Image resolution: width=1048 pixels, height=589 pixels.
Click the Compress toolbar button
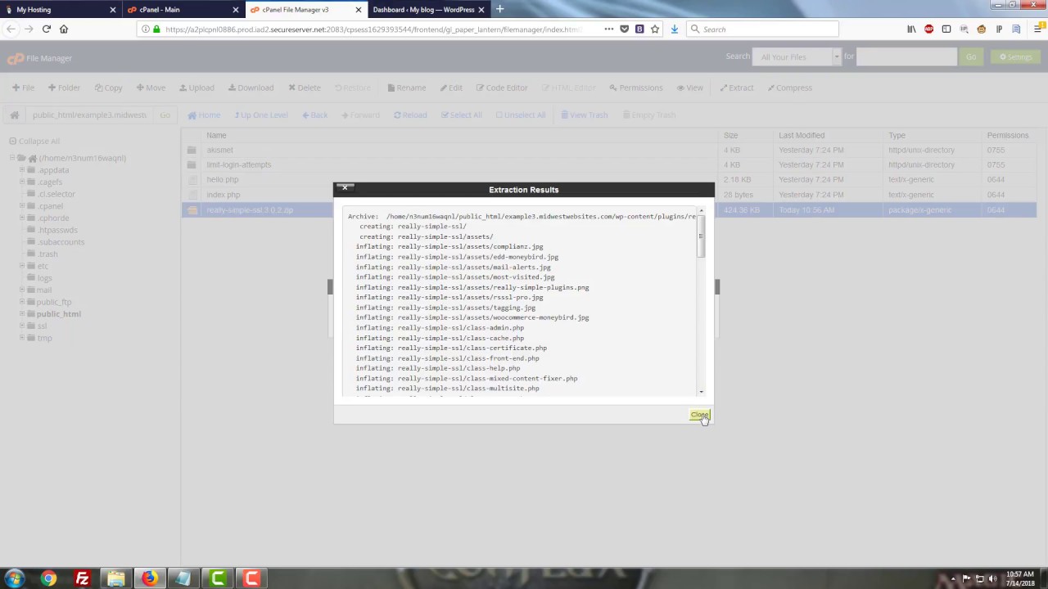click(x=789, y=88)
